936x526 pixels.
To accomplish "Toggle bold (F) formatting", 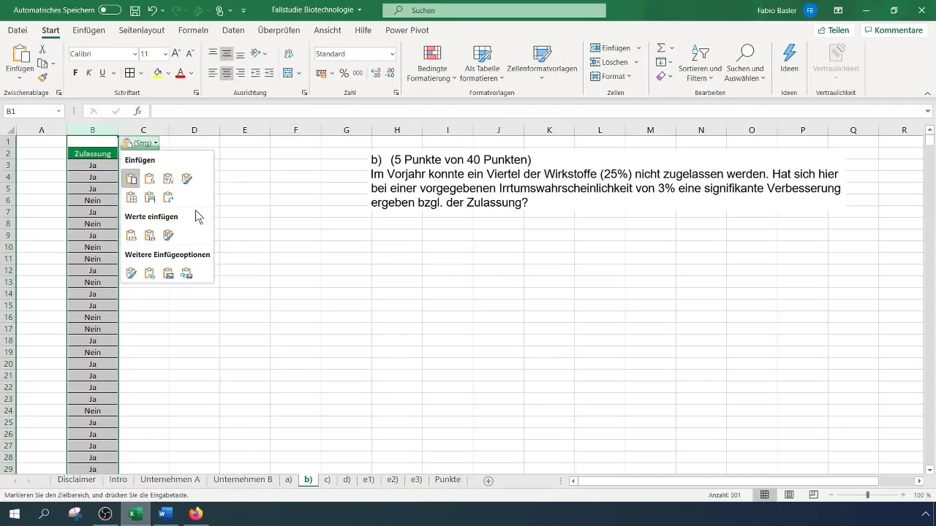I will [75, 73].
